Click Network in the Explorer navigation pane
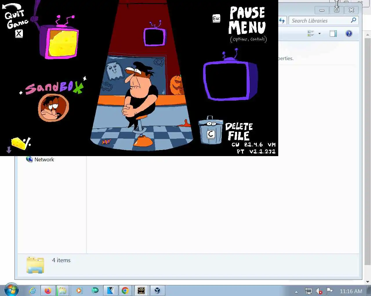The image size is (371, 296). [44, 160]
